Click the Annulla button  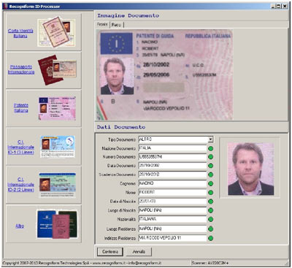[139, 252]
